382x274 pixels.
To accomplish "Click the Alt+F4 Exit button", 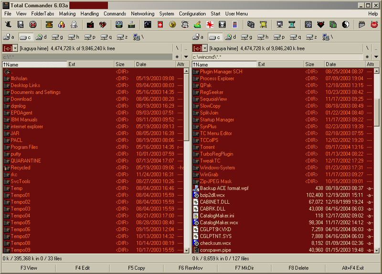I will 353,268.
